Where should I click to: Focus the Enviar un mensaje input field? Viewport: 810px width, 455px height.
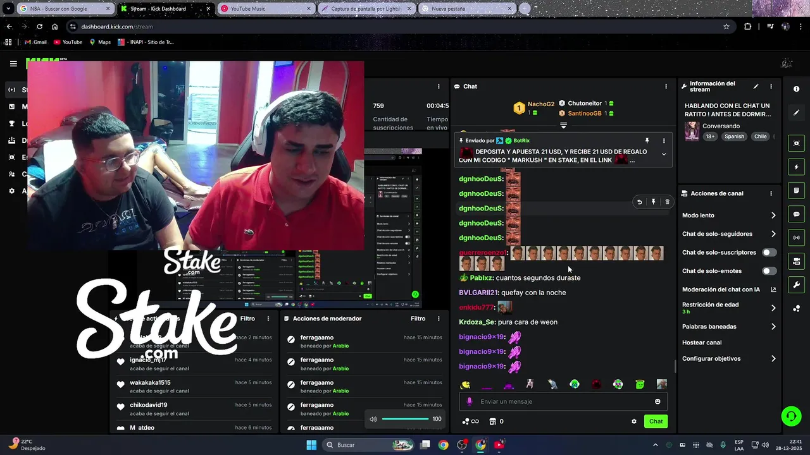(563, 401)
